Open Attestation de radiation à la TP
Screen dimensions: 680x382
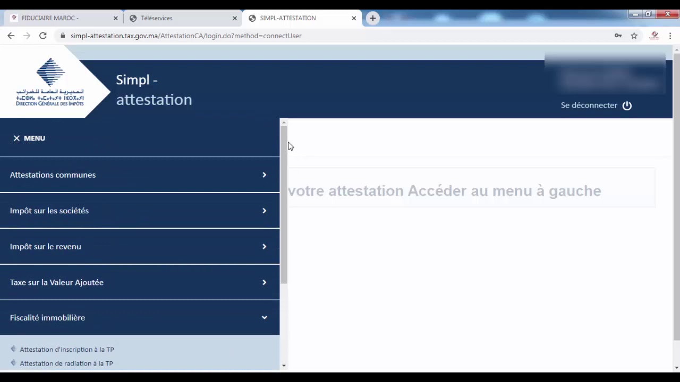[x=66, y=363]
